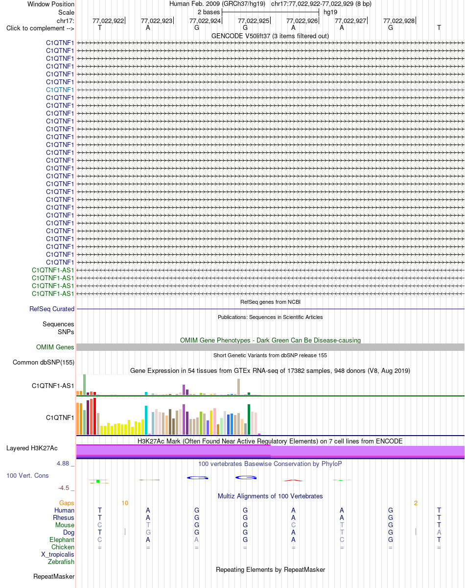Click the -4.5 PhyloP lower scale value
465x588 pixels.
coord(64,488)
